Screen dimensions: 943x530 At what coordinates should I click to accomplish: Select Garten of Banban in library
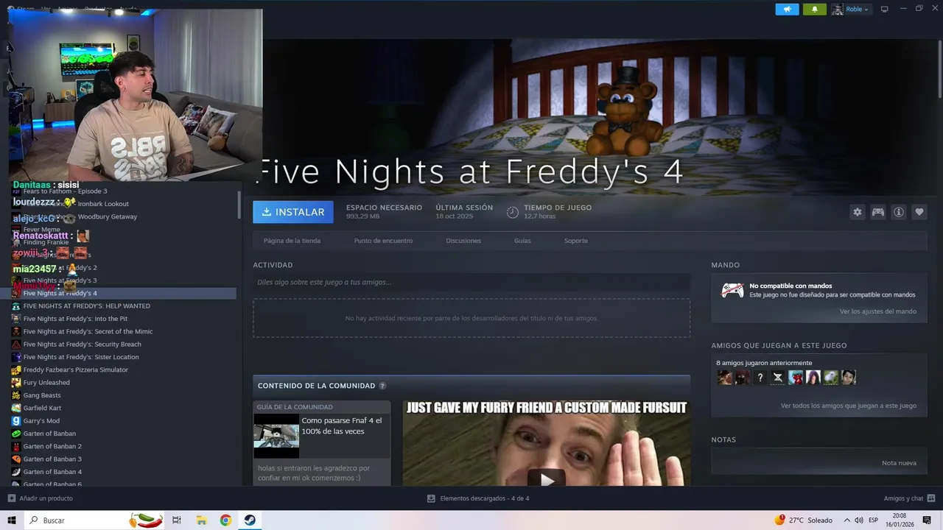49,434
